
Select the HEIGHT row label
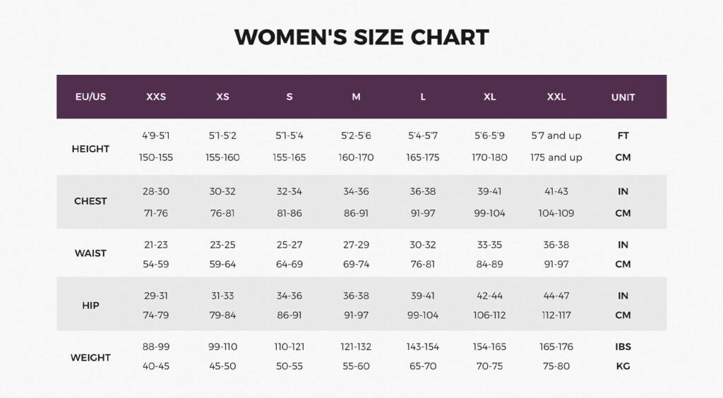(x=90, y=149)
